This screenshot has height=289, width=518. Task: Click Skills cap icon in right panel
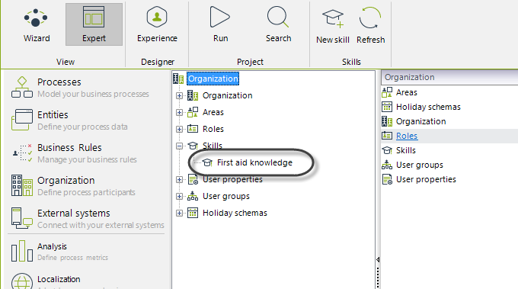click(387, 150)
